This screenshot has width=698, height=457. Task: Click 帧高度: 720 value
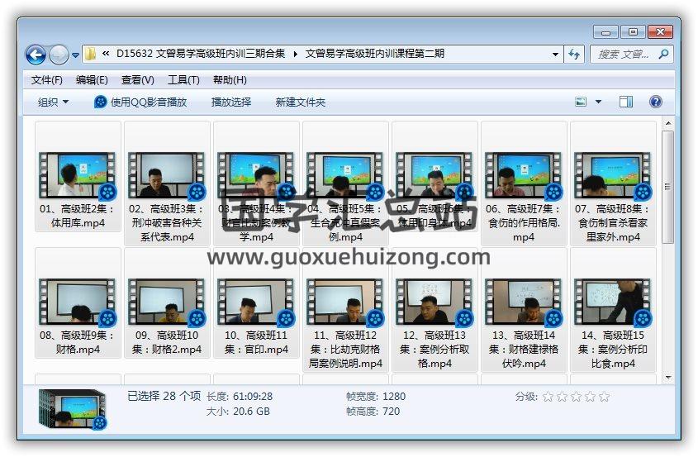click(391, 411)
